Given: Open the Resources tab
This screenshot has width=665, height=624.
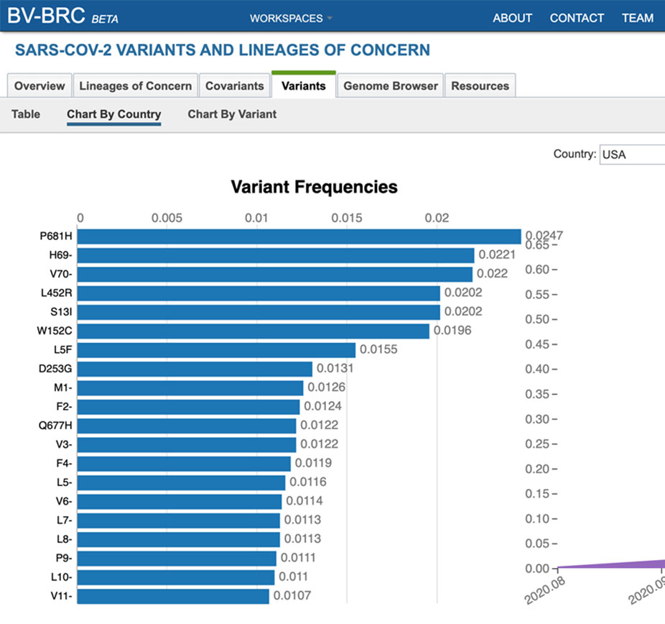Looking at the screenshot, I should click(480, 86).
